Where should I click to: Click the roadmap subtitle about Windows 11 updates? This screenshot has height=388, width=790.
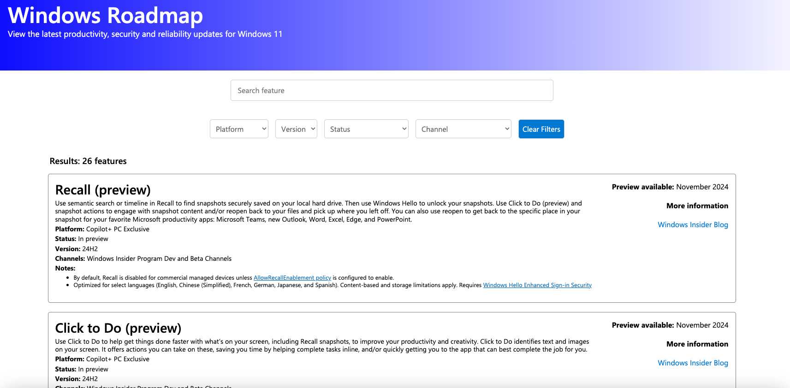(145, 34)
